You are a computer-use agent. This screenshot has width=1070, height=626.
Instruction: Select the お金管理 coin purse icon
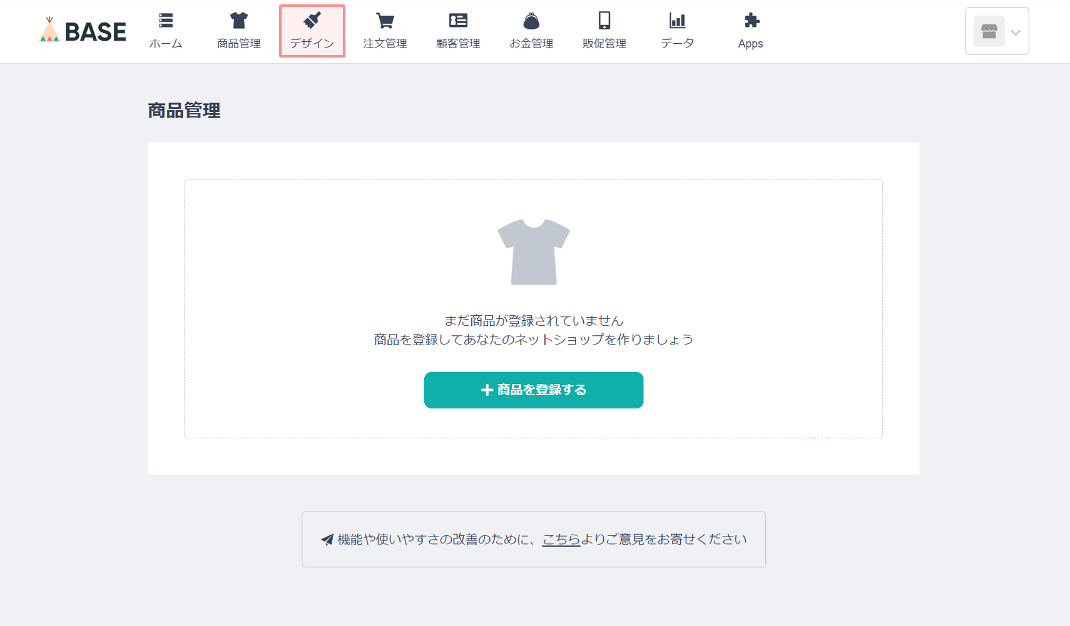[x=531, y=19]
